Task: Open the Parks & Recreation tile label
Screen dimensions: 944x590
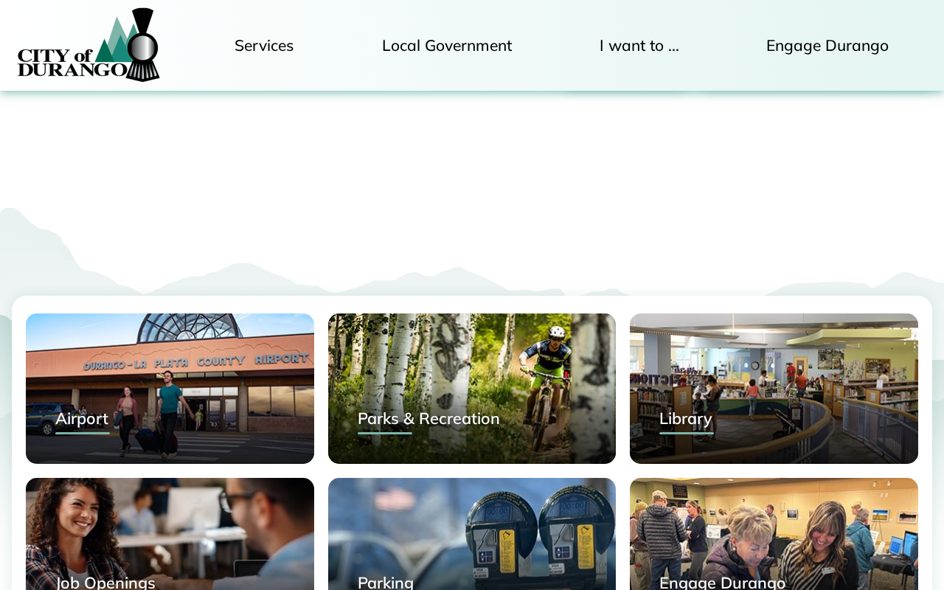Action: coord(428,419)
